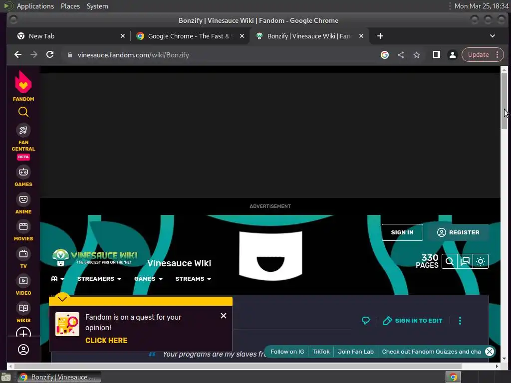Open Chrome side panel icon
511x383 pixels.
click(436, 55)
